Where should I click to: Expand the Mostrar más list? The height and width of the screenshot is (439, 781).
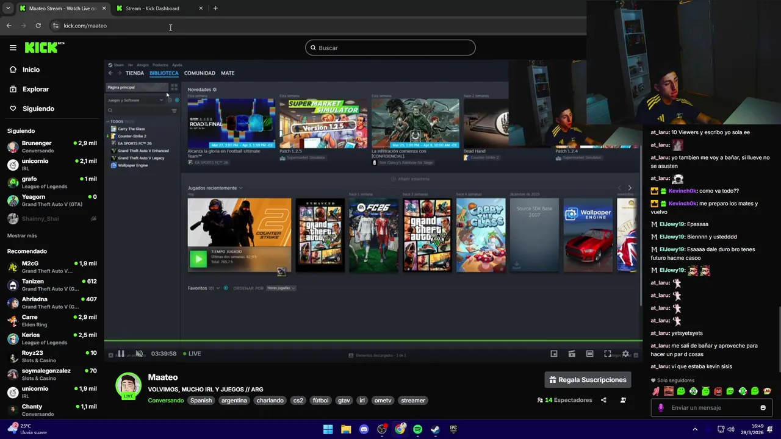[22, 236]
